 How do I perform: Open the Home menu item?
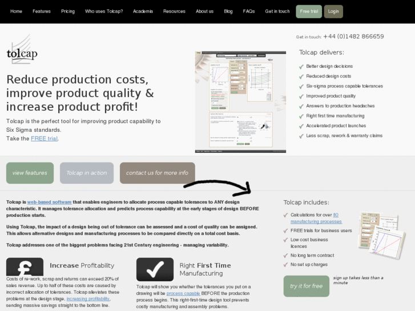click(x=16, y=11)
